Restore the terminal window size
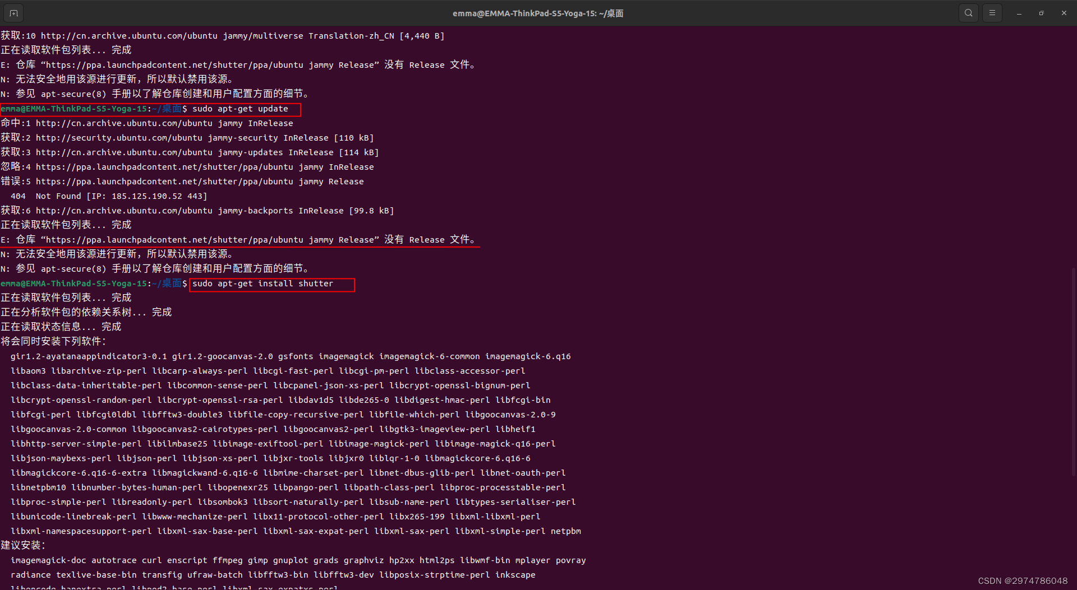This screenshot has height=590, width=1077. [1042, 13]
